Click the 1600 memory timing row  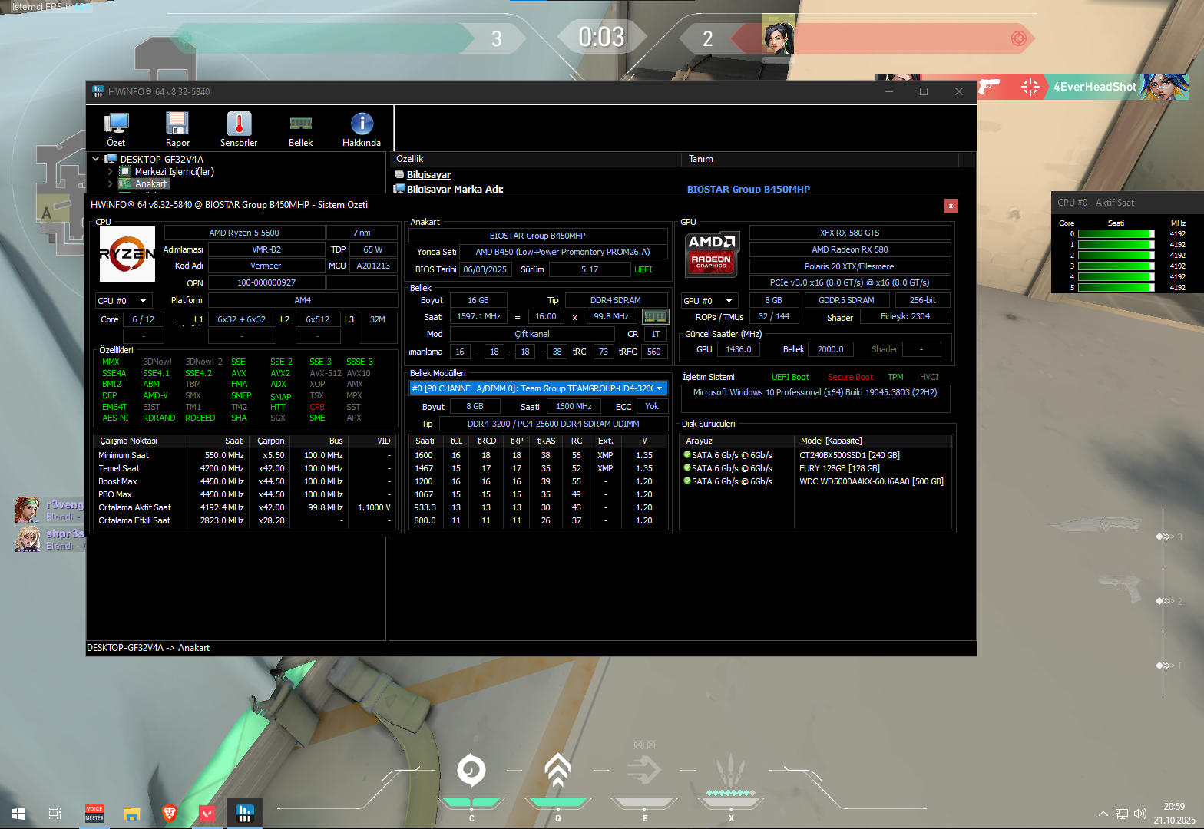pos(537,455)
